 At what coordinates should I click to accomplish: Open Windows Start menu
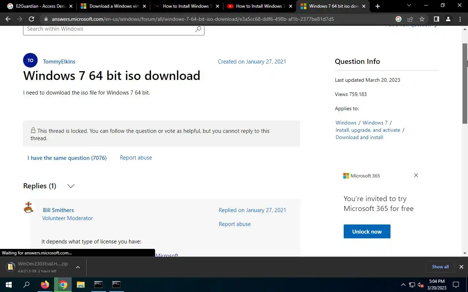point(9,285)
